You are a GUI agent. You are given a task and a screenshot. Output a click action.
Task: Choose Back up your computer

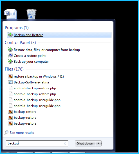click(x=31, y=62)
